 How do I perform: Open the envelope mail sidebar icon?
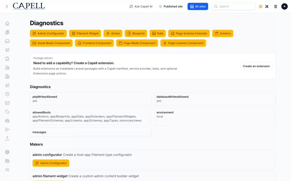(x=7, y=103)
